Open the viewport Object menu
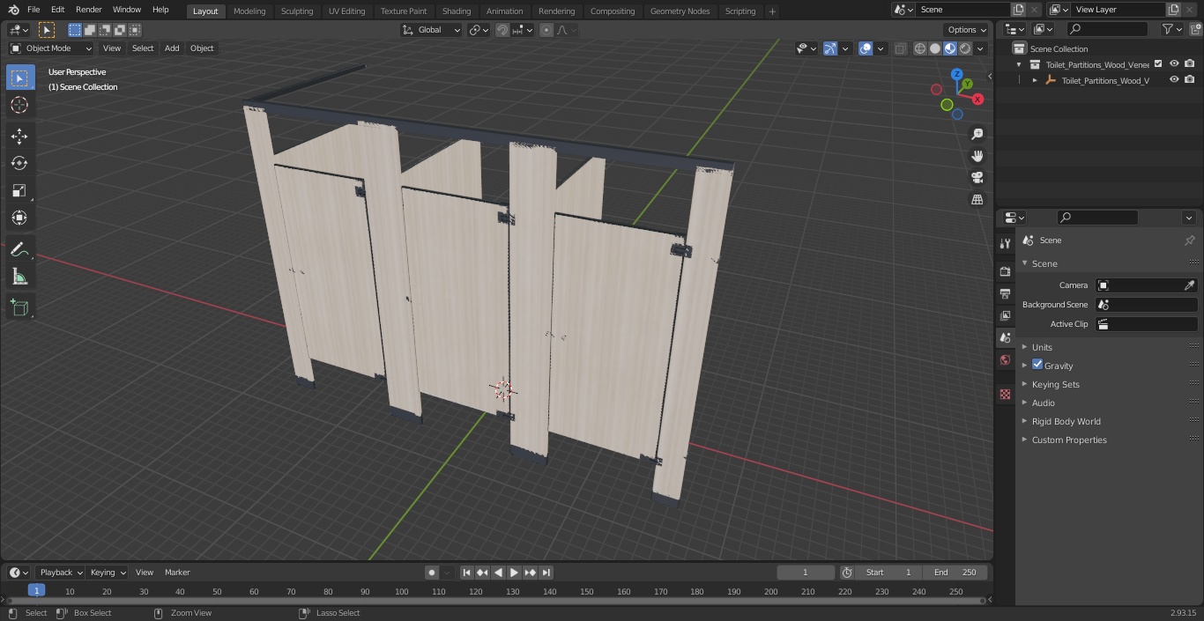Viewport: 1204px width, 621px height. [202, 48]
